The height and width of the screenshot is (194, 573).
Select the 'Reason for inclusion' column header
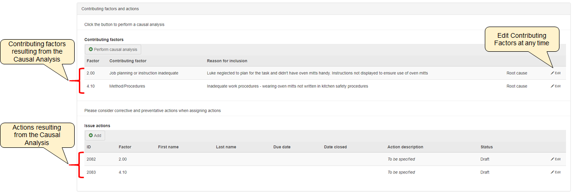point(227,61)
